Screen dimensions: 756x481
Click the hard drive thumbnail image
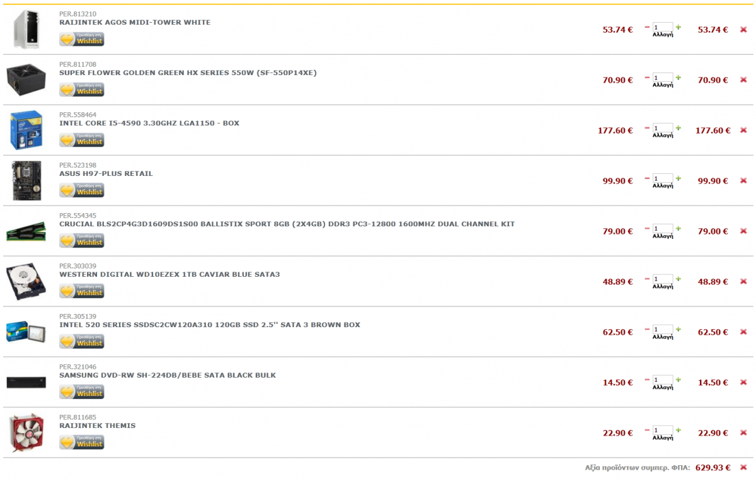pos(26,282)
